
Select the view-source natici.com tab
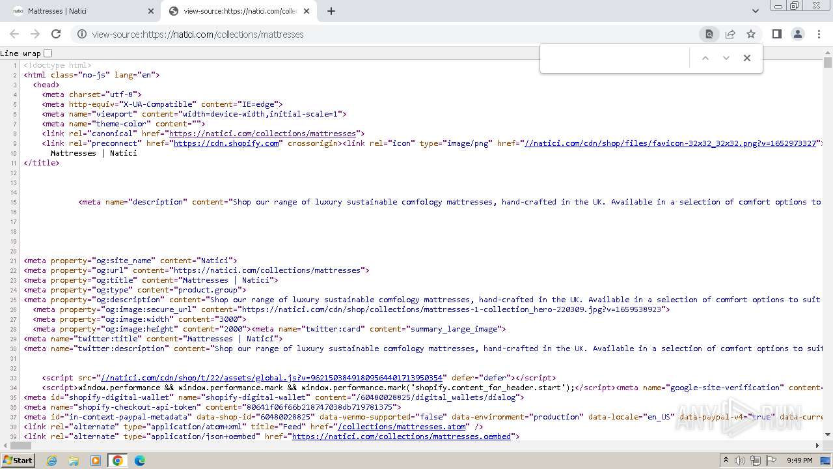(x=238, y=11)
